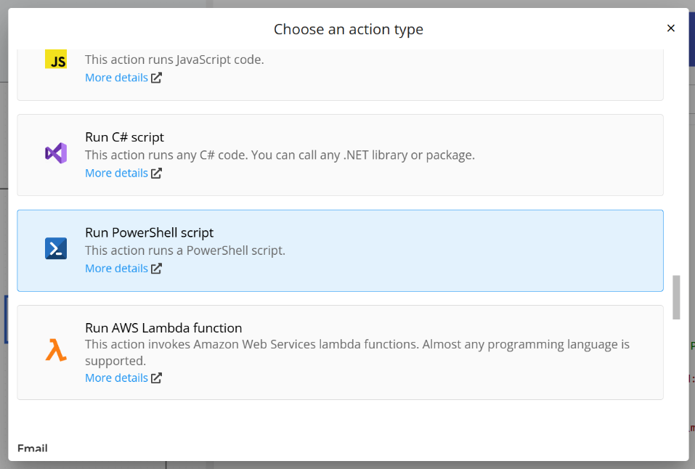Click the Email section heading
The height and width of the screenshot is (469, 695).
coord(33,448)
